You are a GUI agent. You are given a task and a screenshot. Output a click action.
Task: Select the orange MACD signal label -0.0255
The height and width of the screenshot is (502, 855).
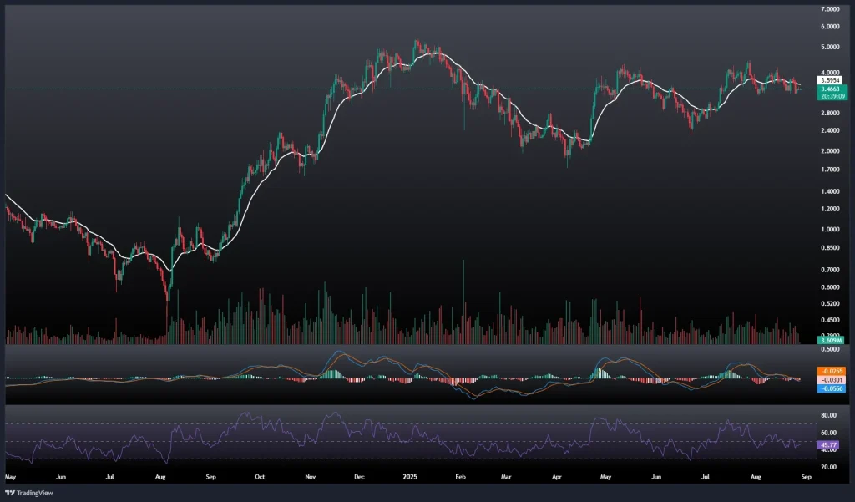833,370
